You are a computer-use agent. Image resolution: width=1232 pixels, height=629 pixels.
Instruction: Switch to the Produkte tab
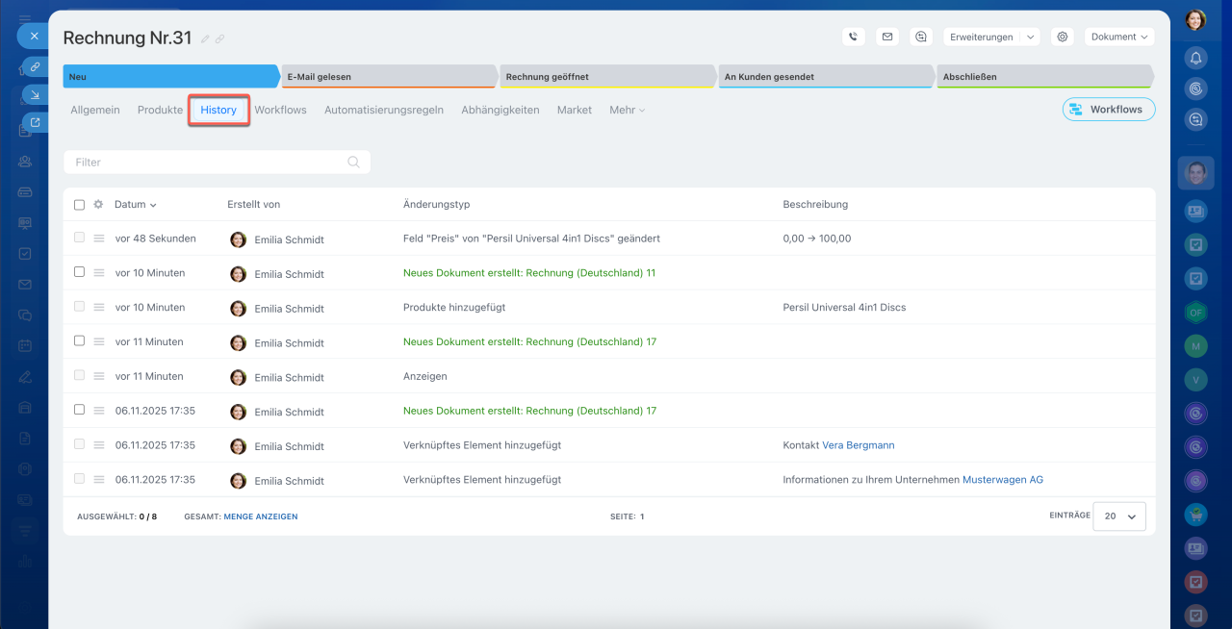(x=160, y=111)
